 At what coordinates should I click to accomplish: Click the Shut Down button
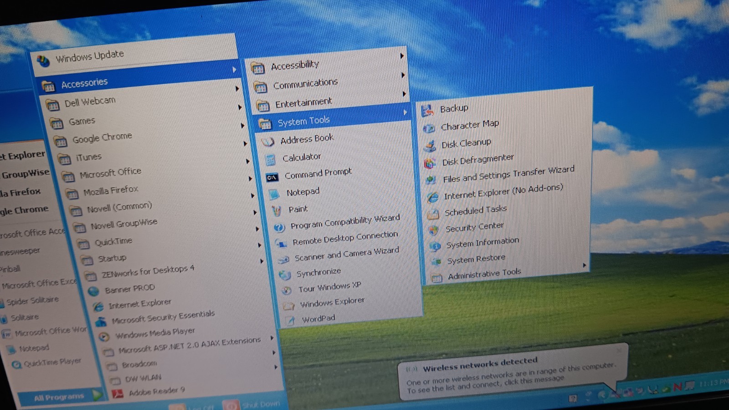tap(252, 405)
